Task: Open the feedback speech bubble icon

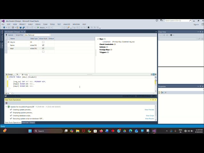Action: 157,20
